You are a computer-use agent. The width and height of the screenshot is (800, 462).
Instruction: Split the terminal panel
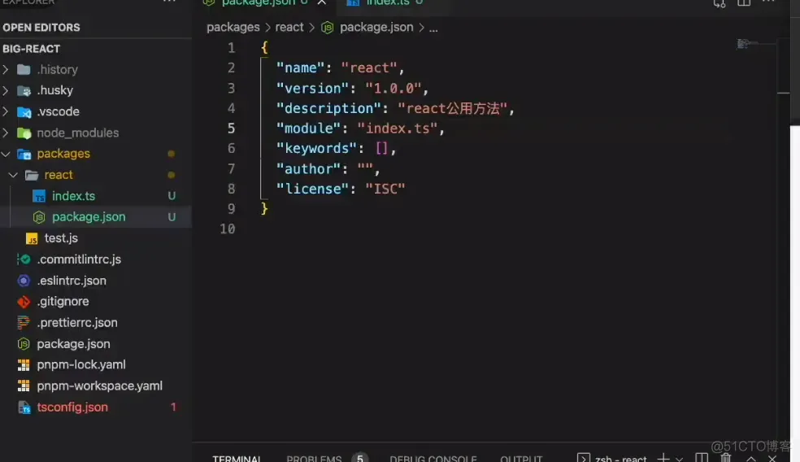click(702, 457)
